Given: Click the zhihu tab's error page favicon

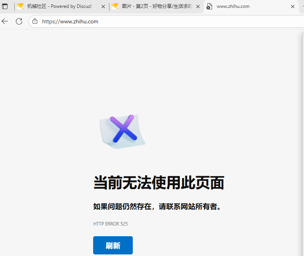Looking at the screenshot, I should tap(209, 6).
